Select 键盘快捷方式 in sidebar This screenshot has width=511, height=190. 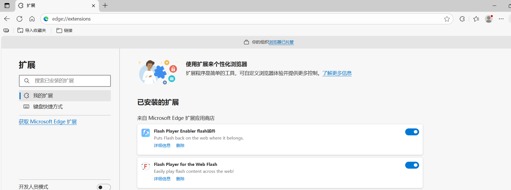pos(65,107)
